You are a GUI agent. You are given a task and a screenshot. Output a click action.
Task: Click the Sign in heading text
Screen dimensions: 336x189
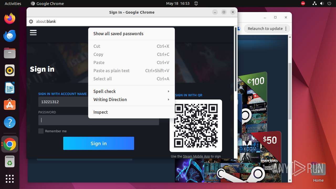point(42,69)
